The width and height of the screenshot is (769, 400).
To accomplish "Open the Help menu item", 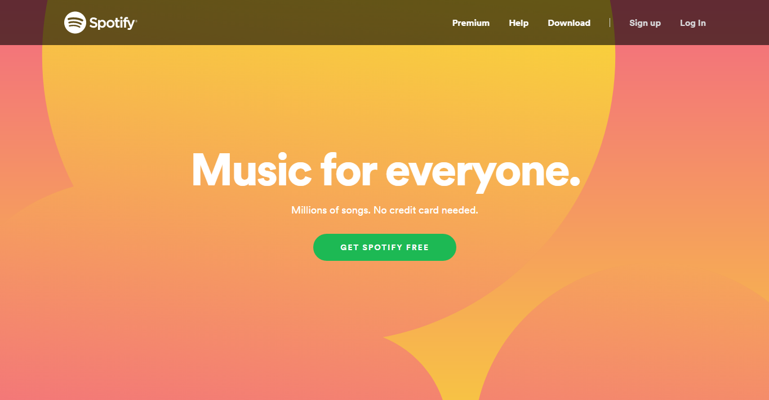I will pos(518,23).
